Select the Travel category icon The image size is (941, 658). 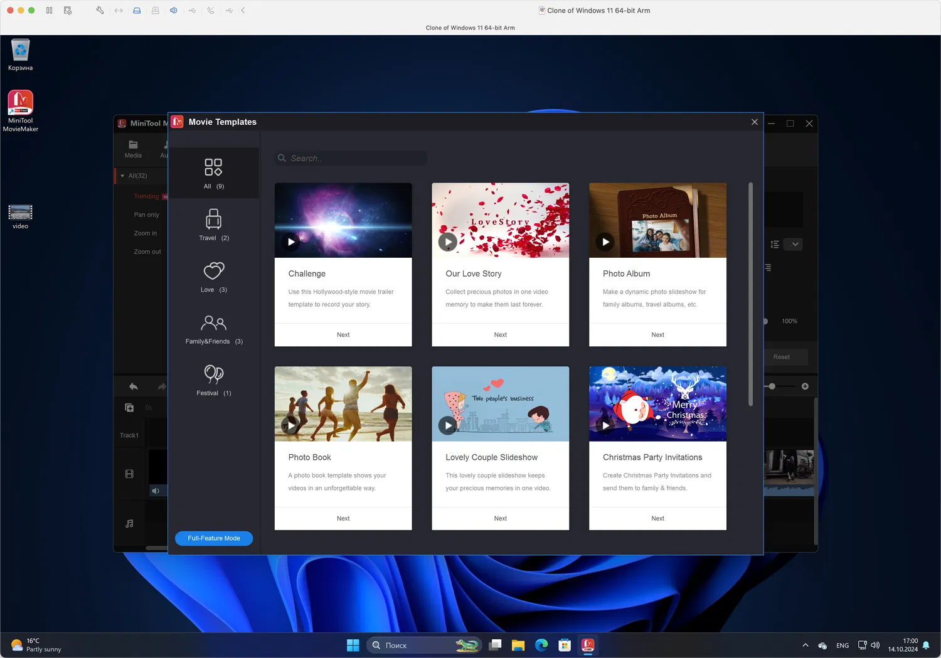tap(213, 220)
